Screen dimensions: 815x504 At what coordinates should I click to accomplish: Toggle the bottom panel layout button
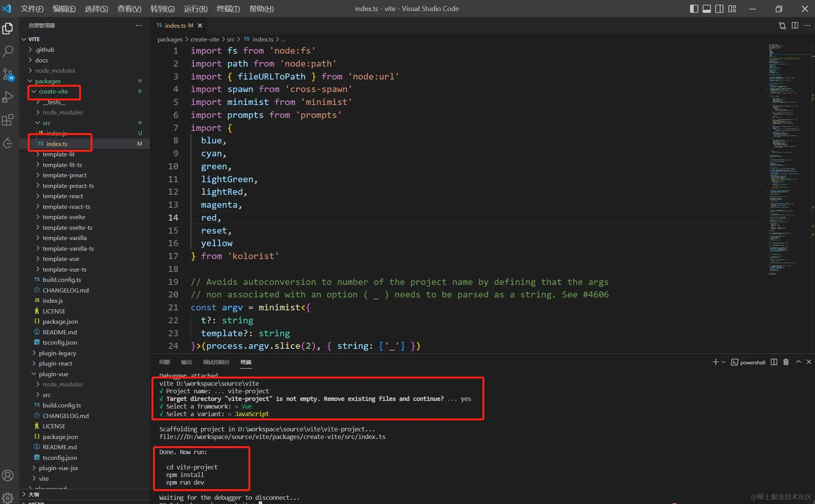(707, 9)
